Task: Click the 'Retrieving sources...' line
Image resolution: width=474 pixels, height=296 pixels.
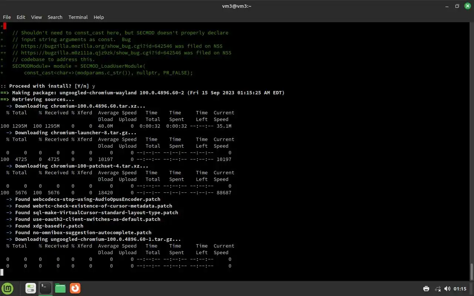Action: click(37, 100)
